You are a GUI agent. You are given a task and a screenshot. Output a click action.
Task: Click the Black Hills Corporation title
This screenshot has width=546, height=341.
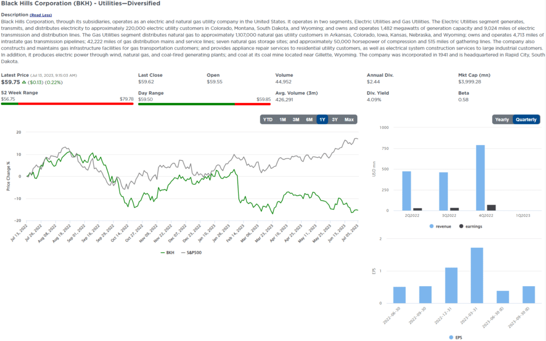tap(81, 4)
